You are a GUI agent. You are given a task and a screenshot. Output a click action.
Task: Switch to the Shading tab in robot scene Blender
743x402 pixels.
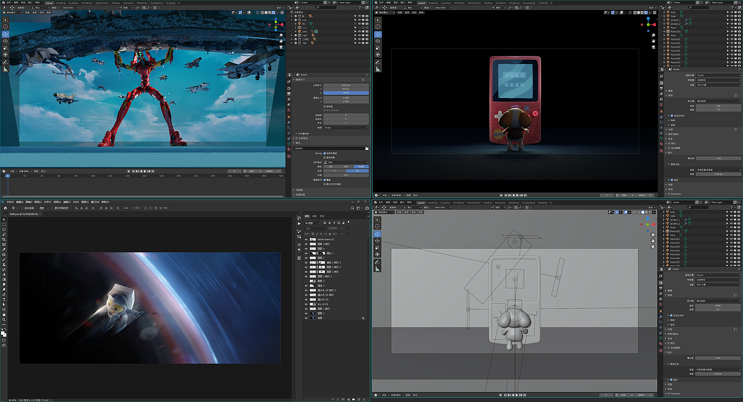(116, 3)
